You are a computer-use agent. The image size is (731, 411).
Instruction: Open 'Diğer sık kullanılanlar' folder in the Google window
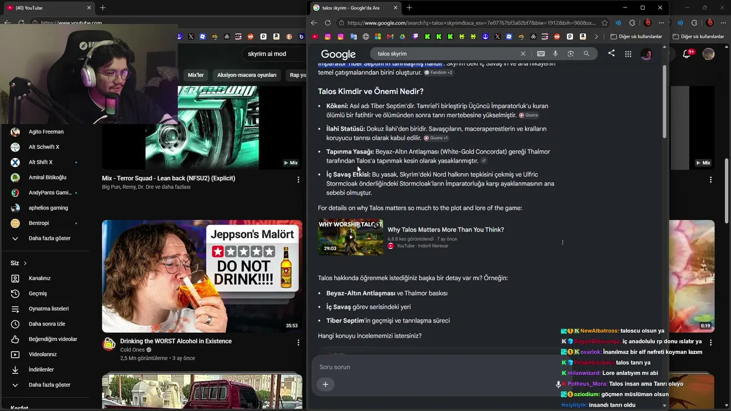pos(636,37)
